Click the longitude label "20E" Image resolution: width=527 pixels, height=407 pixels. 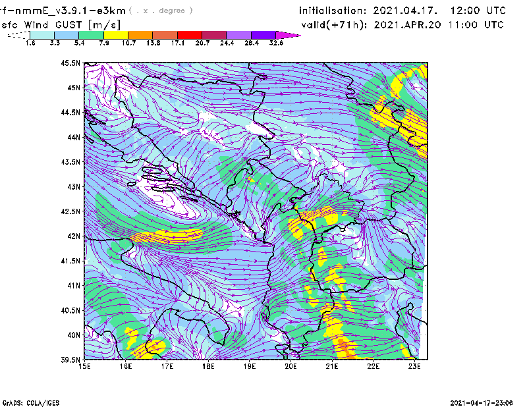pyautogui.click(x=291, y=366)
